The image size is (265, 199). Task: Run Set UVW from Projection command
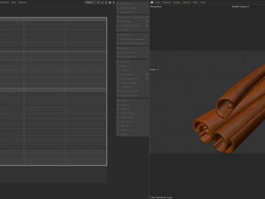coord(131,17)
